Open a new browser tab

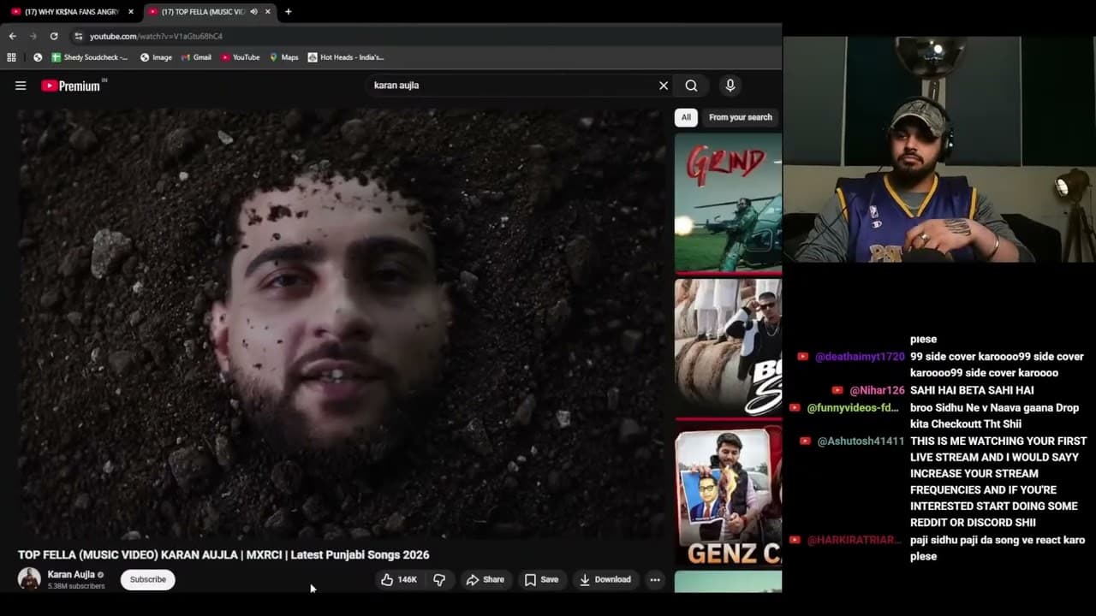(x=288, y=12)
